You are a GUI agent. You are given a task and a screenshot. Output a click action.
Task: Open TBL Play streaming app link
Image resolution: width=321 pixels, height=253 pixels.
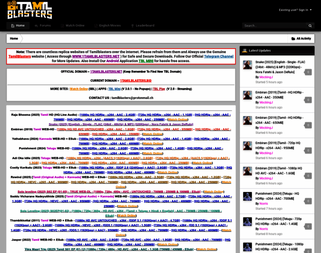[159, 89]
